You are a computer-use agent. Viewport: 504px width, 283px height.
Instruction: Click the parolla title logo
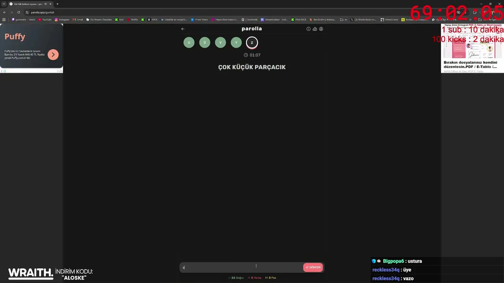252,29
